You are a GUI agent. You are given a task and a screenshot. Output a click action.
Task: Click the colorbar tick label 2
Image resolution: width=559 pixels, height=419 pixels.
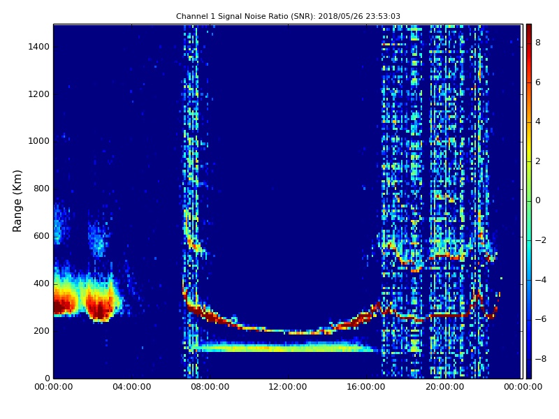538,161
